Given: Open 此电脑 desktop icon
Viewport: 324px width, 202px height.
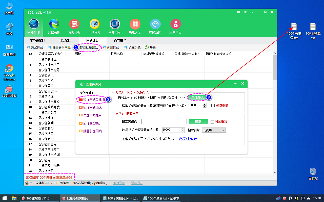Looking at the screenshot, I should point(9,9).
